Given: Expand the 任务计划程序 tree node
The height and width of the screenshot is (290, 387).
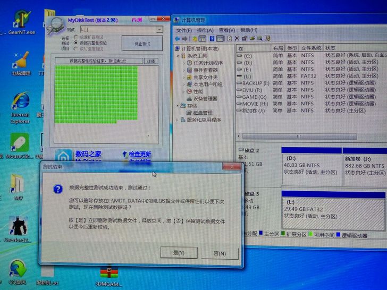Looking at the screenshot, I should pyautogui.click(x=183, y=63).
